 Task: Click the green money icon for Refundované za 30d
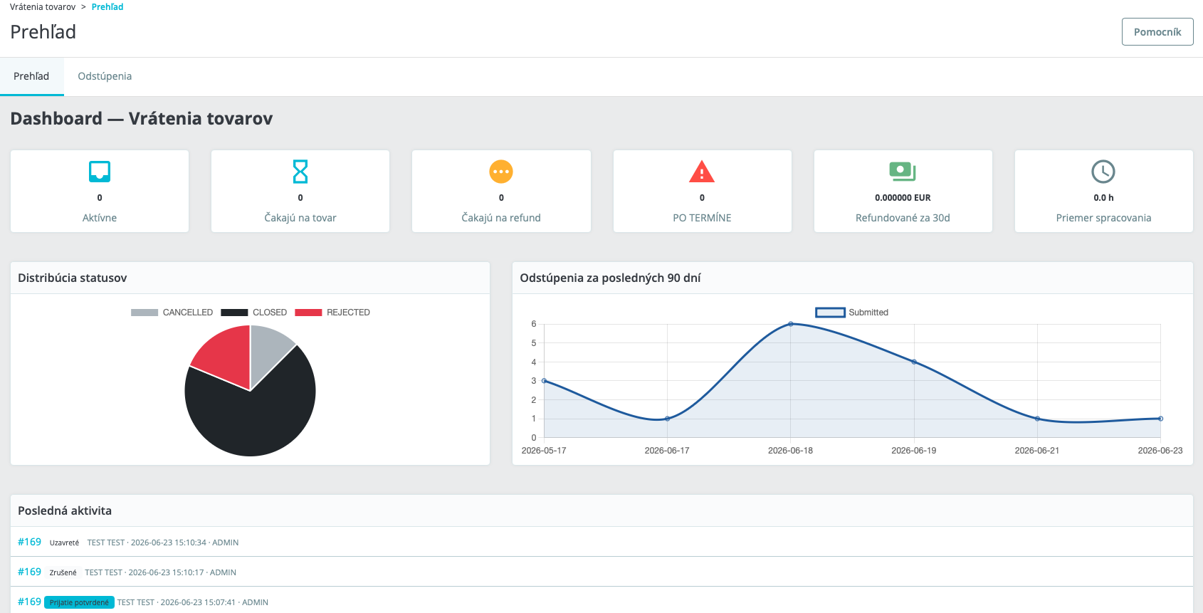[903, 172]
